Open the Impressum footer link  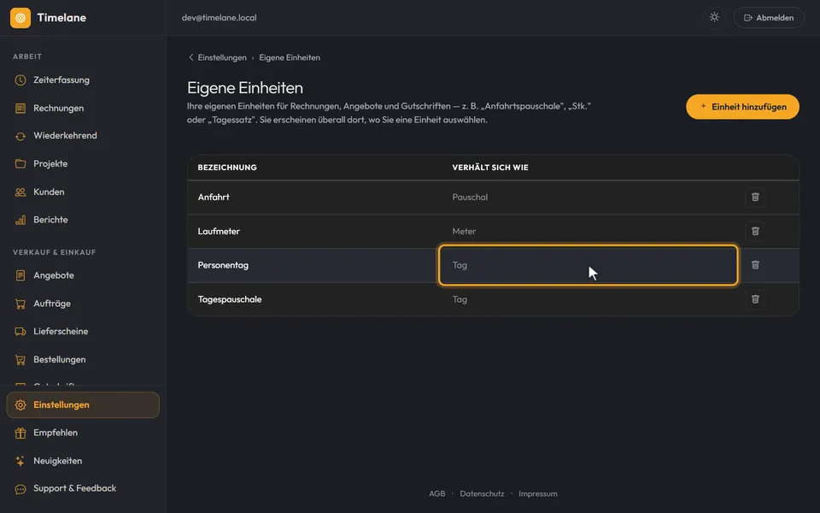click(538, 493)
